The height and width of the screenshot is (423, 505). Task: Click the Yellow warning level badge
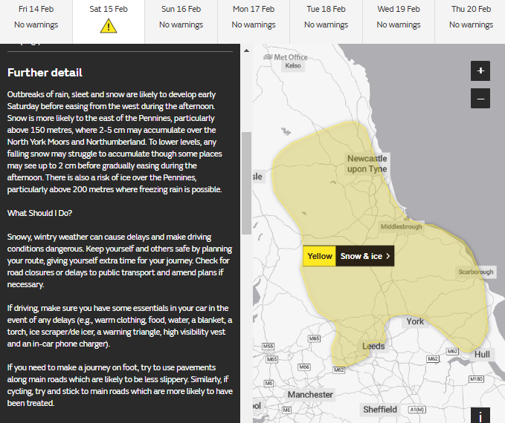click(320, 256)
